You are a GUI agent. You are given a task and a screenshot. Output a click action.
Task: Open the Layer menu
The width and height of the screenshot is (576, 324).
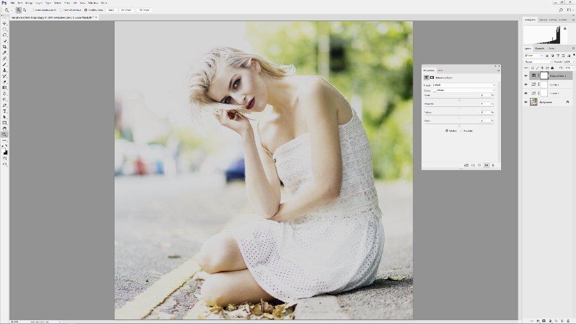tap(39, 3)
